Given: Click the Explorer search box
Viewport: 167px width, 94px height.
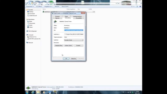Looking at the screenshot, I should [131, 3].
